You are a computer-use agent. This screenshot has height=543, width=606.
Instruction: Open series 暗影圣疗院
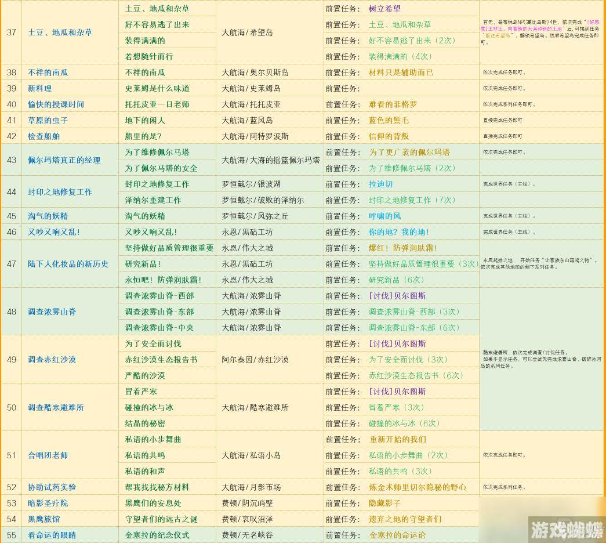48,503
